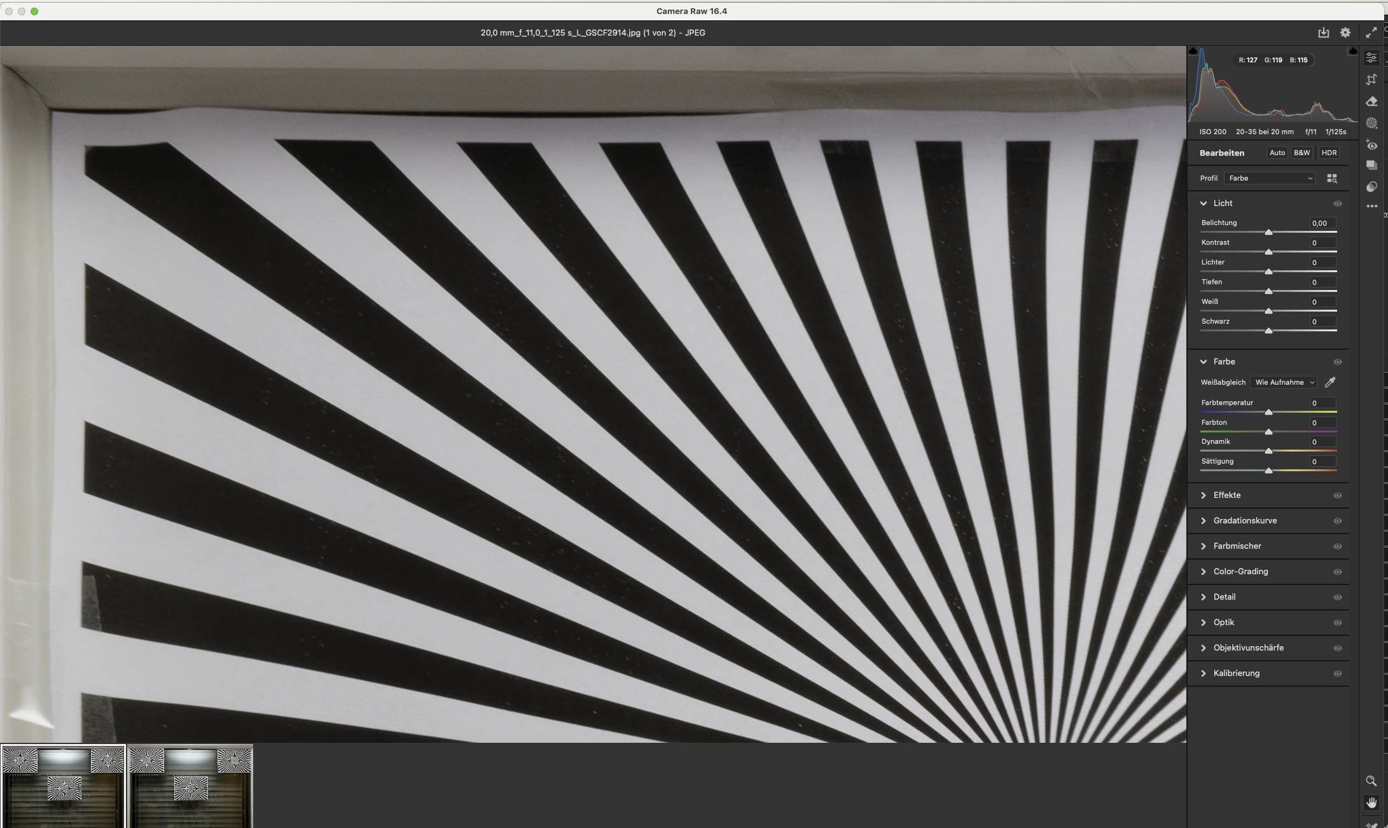This screenshot has width=1388, height=828.
Task: Pick the white balance eyedropper
Action: pos(1330,382)
